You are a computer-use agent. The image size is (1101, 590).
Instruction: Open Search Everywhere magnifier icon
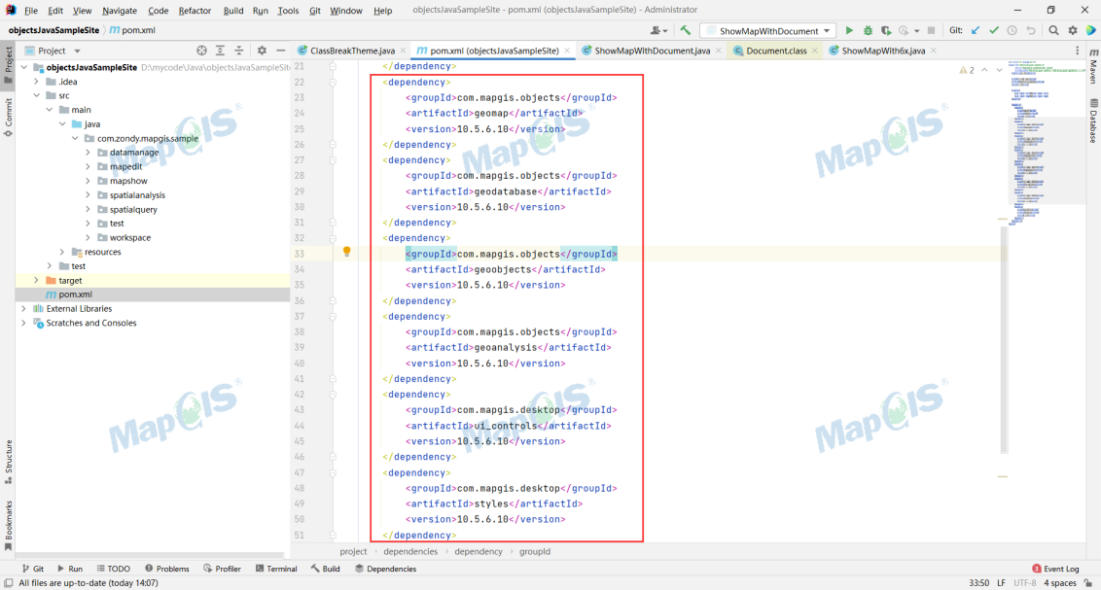tap(1054, 31)
